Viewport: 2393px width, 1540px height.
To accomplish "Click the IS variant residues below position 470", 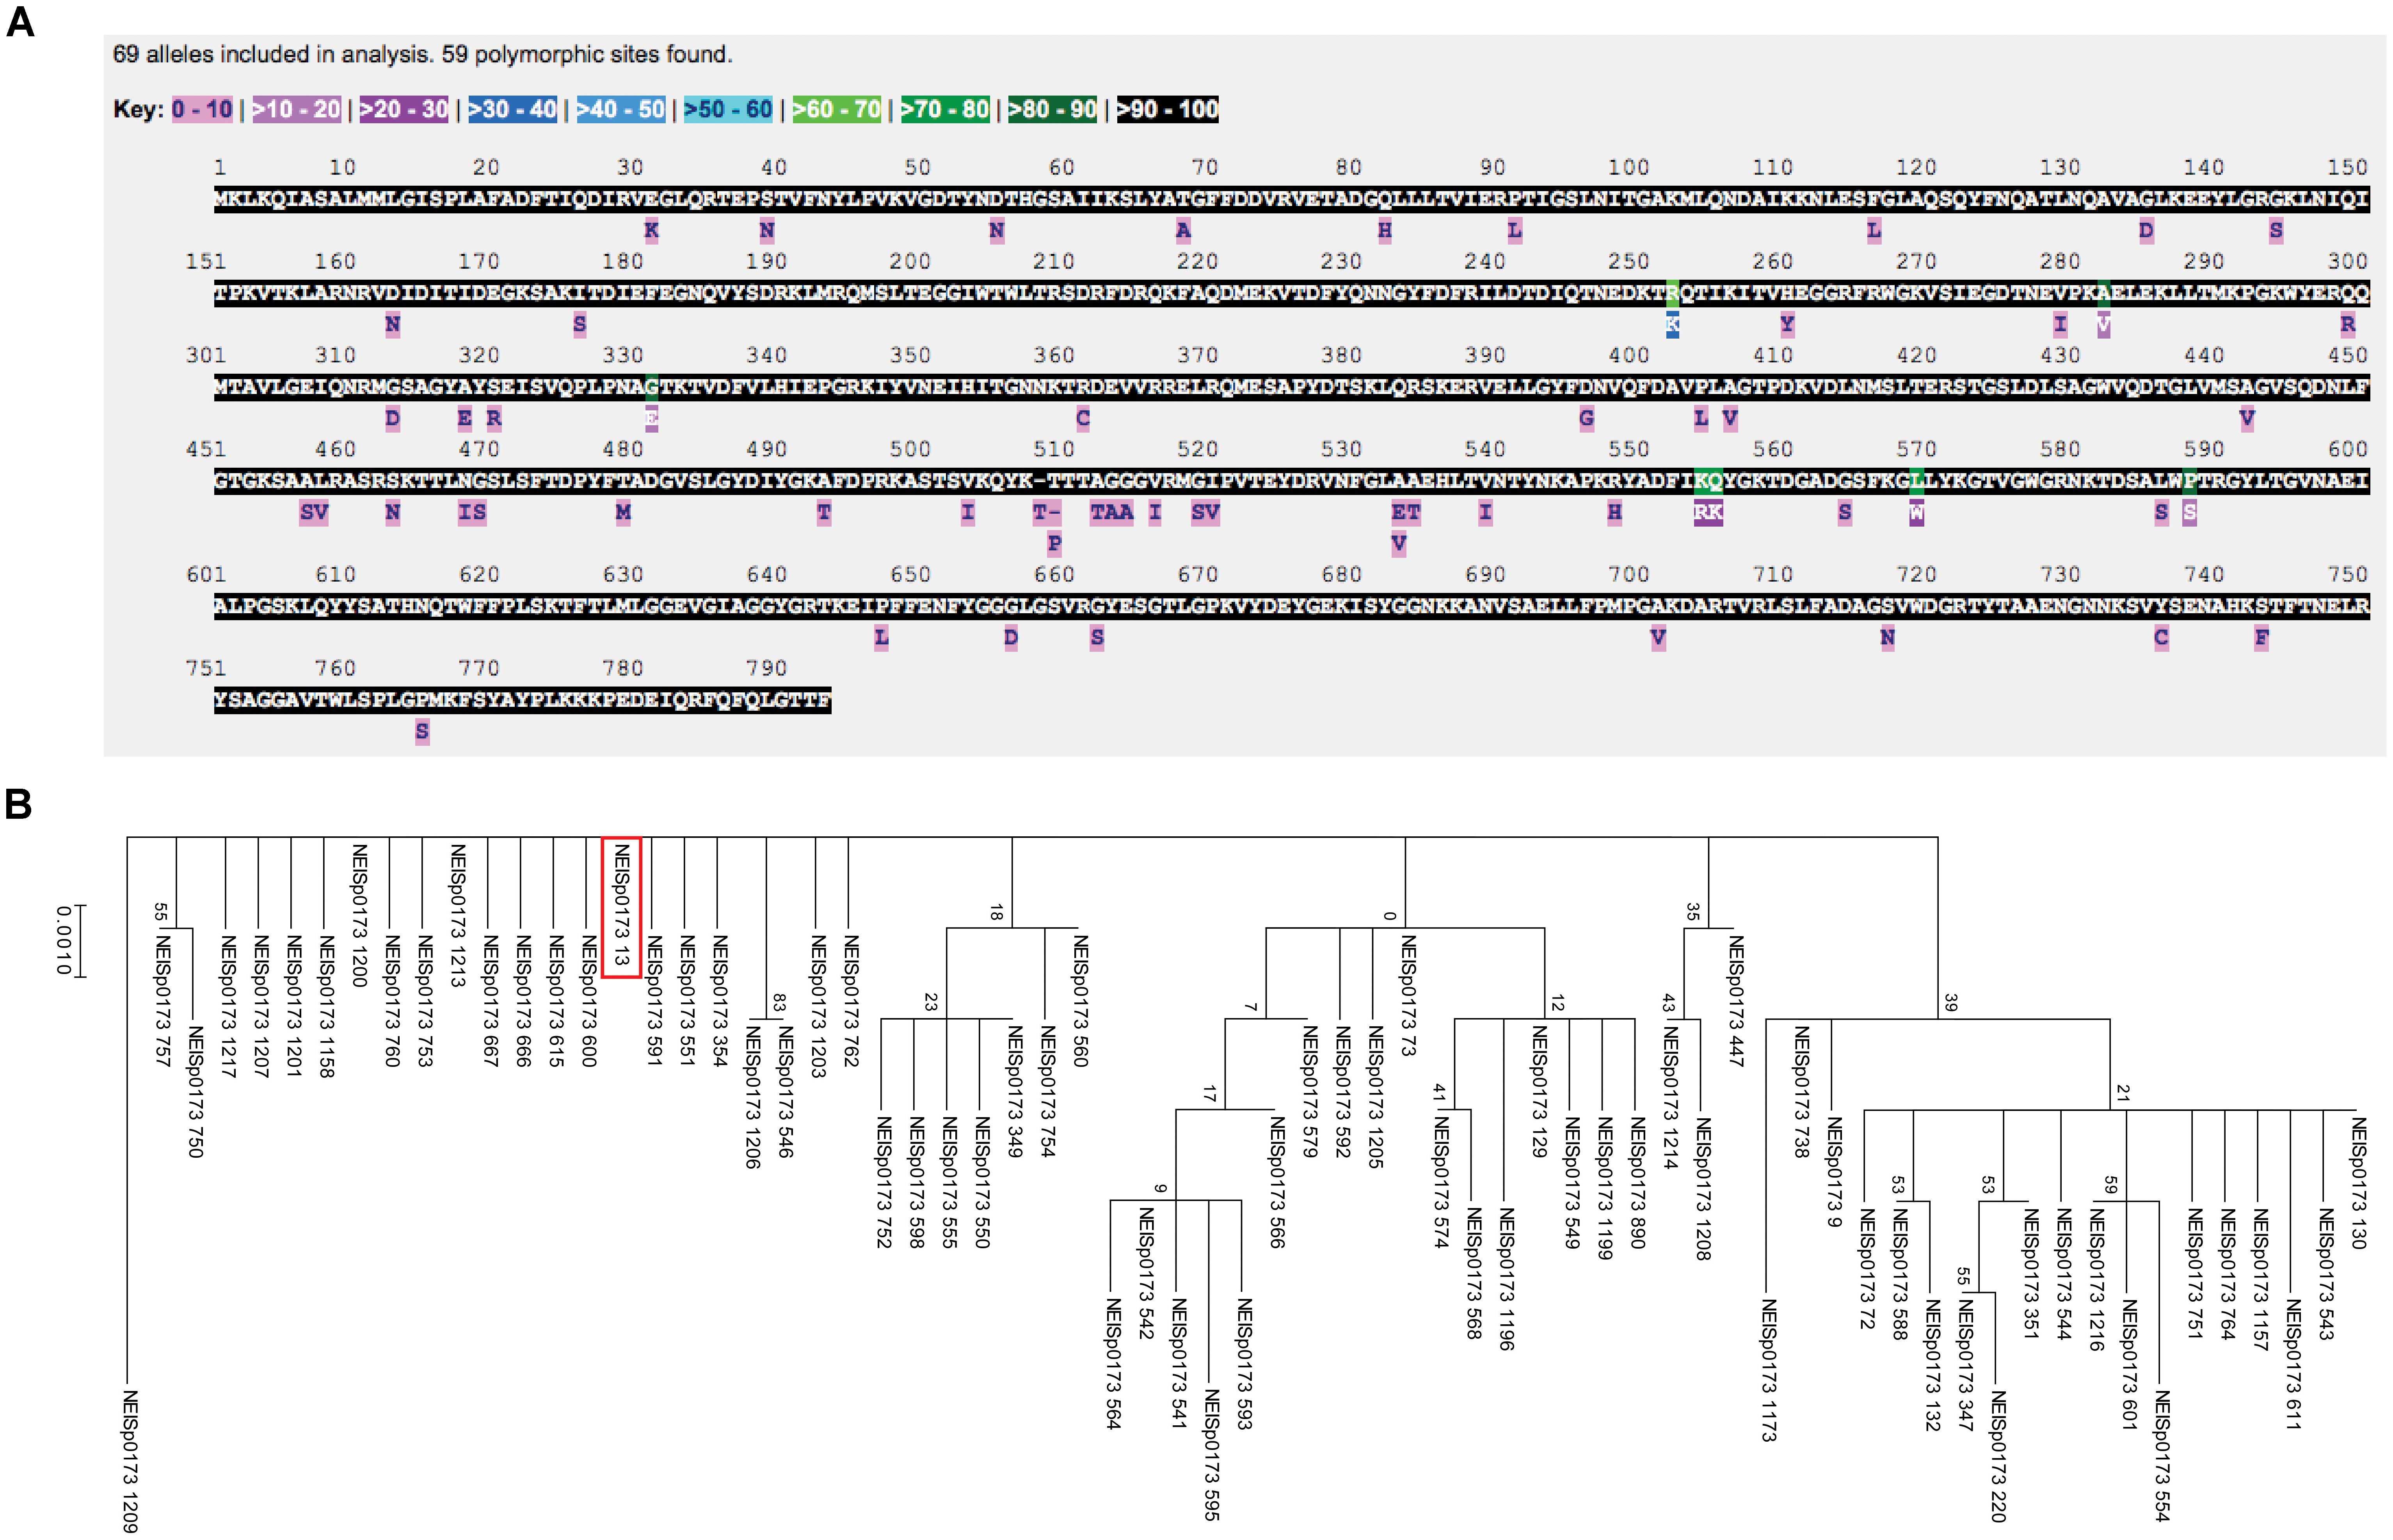I will point(472,513).
